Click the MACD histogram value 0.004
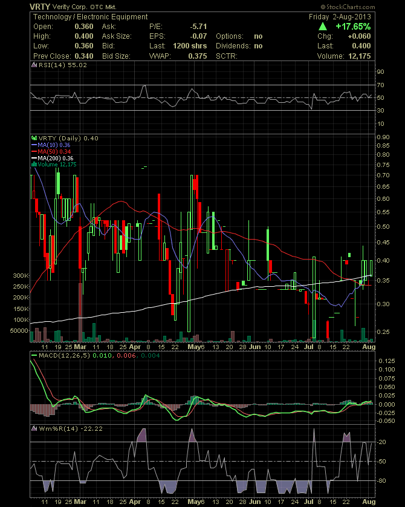This screenshot has height=507, width=405. click(x=151, y=355)
